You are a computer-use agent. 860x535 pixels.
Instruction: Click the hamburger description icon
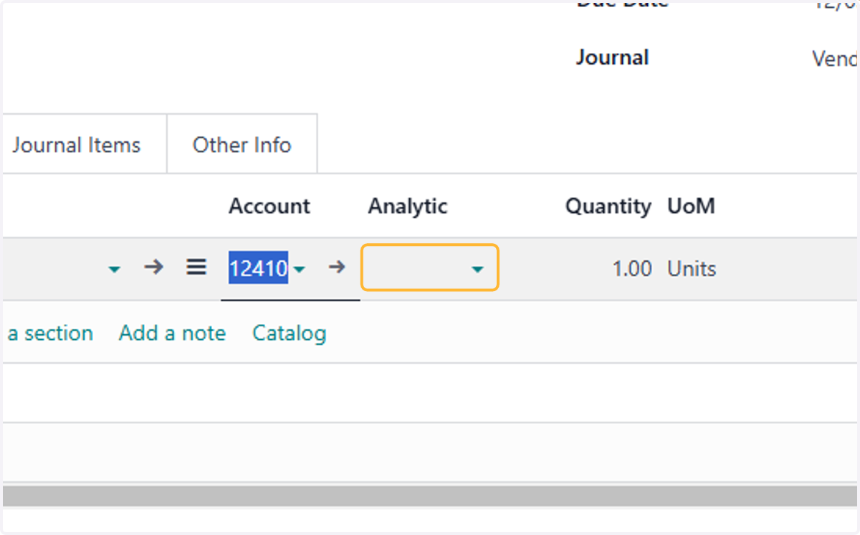click(x=196, y=267)
